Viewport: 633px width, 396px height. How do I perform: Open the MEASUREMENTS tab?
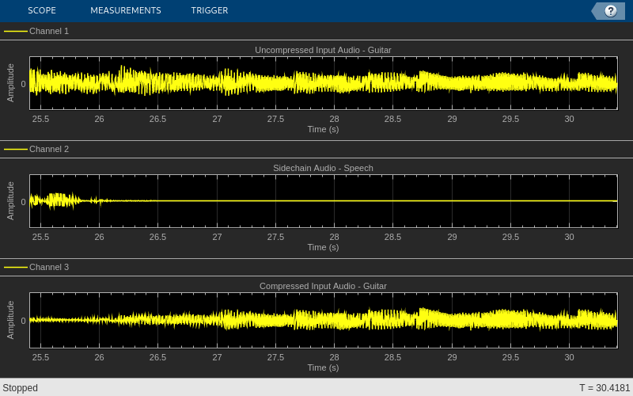126,10
